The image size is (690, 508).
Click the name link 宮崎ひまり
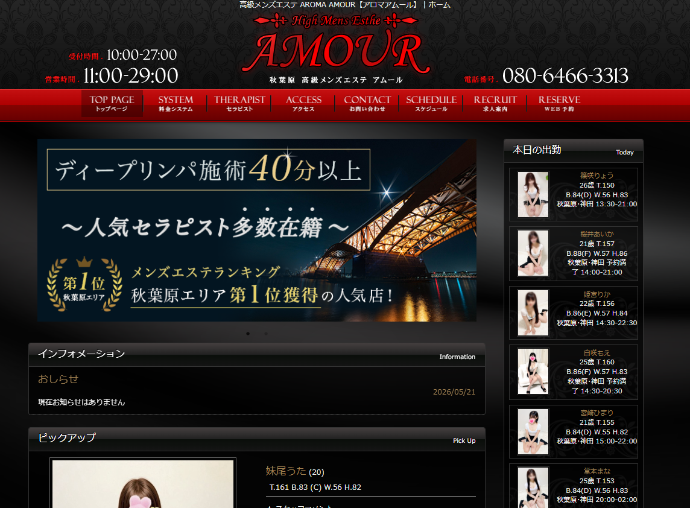coord(597,413)
